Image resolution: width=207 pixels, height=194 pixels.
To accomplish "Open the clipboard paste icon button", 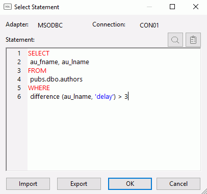I will tap(193, 40).
